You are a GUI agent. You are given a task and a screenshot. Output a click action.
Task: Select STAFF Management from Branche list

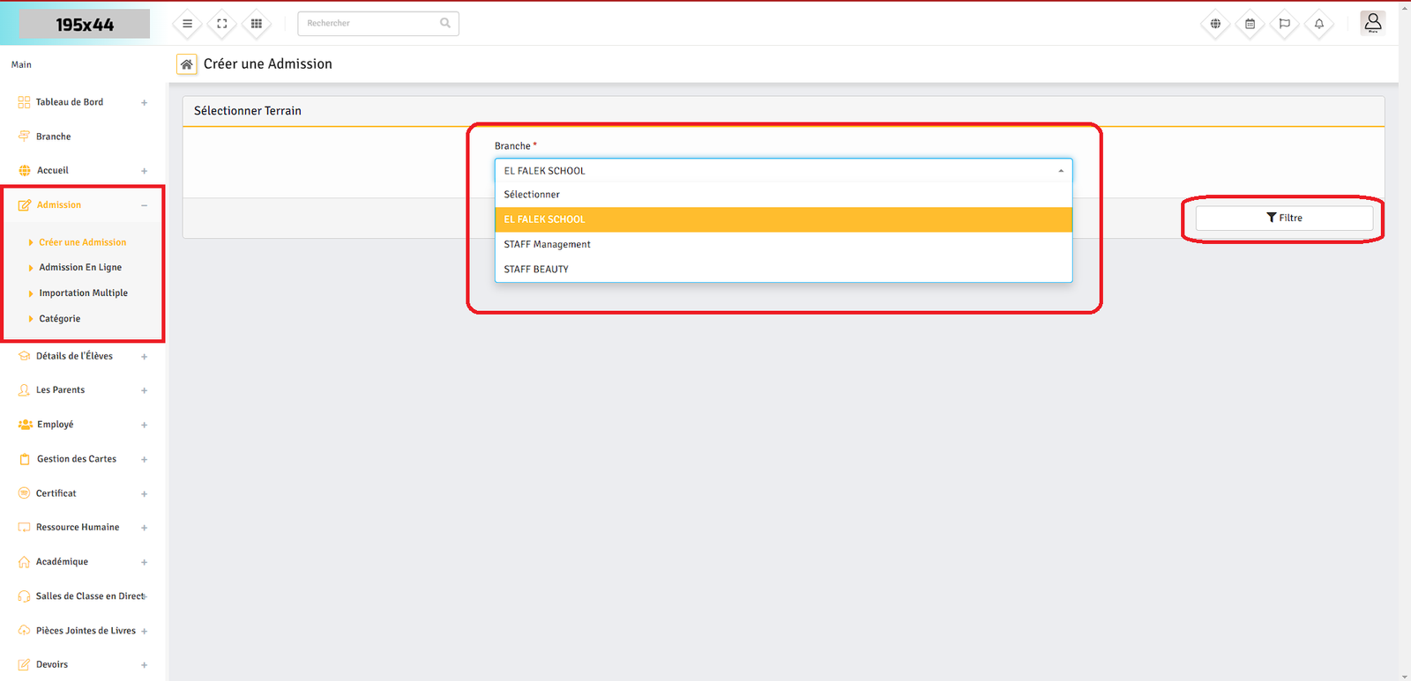(547, 244)
